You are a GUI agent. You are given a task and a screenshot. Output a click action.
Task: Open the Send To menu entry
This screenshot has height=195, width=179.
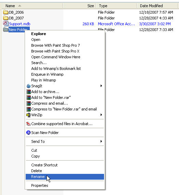click(x=65, y=141)
